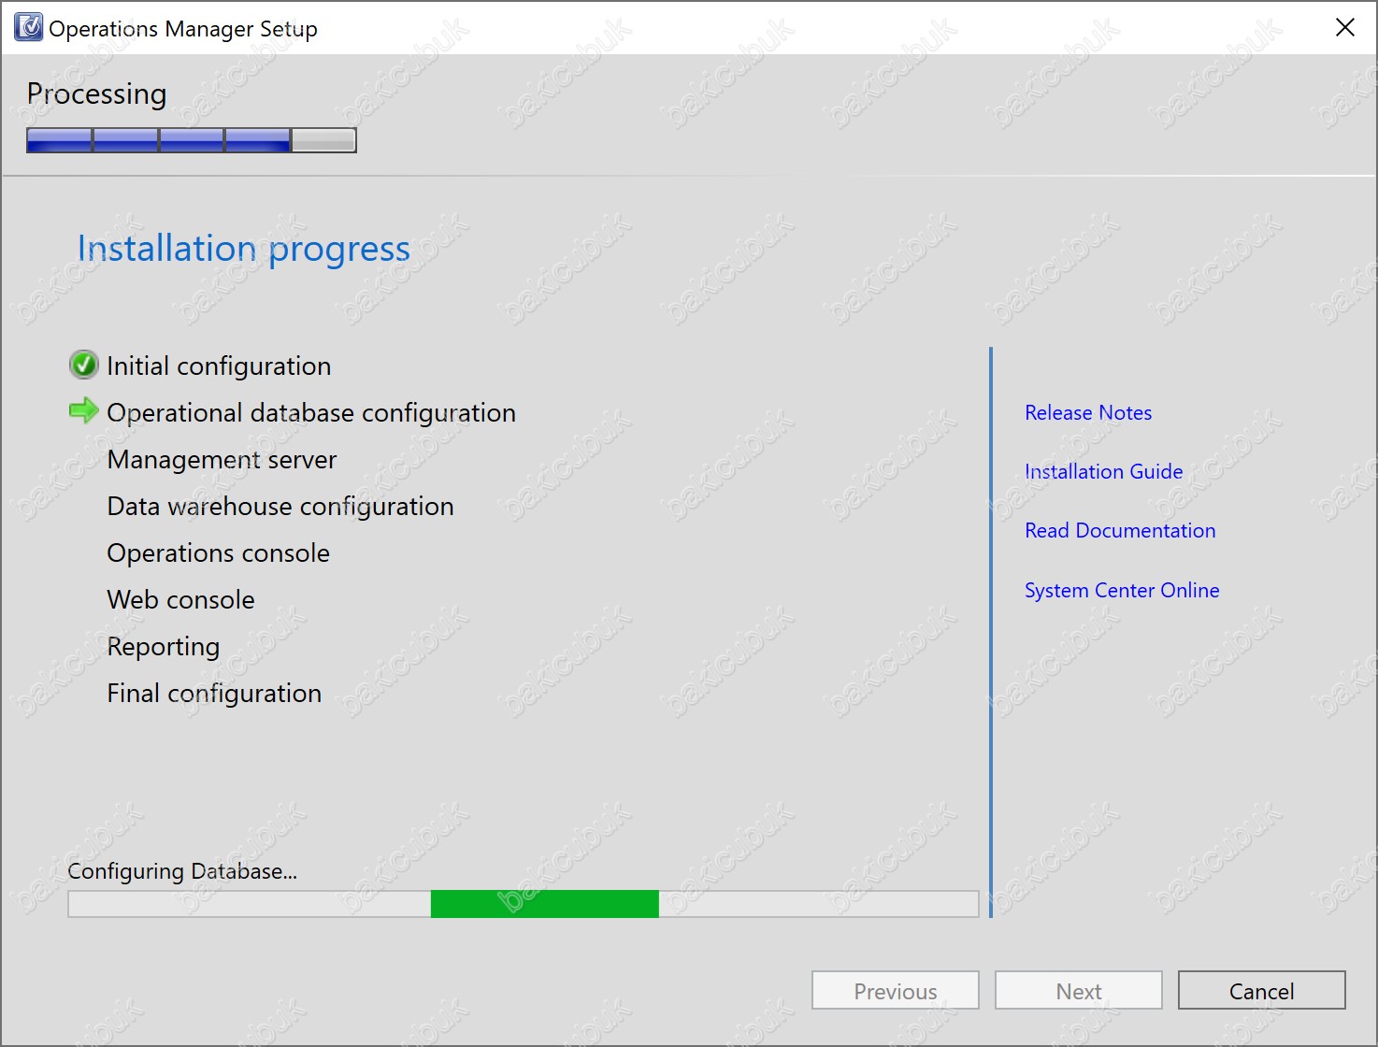Click the disabled Previous button
Image resolution: width=1378 pixels, height=1047 pixels.
click(896, 990)
